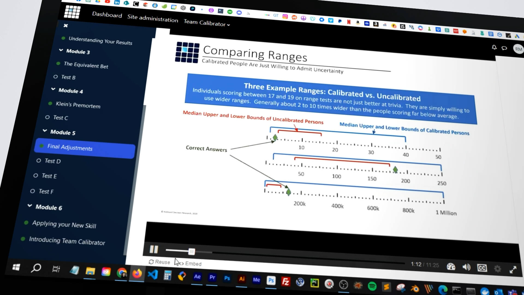This screenshot has width=524, height=295.
Task: Open FileZilla from the taskbar
Action: click(x=285, y=281)
